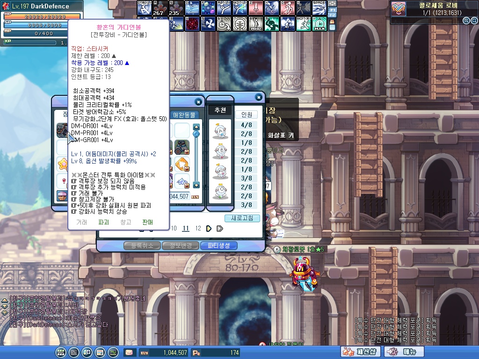The width and height of the screenshot is (479, 359).
Task: Close the party list window
Action: (x=259, y=97)
